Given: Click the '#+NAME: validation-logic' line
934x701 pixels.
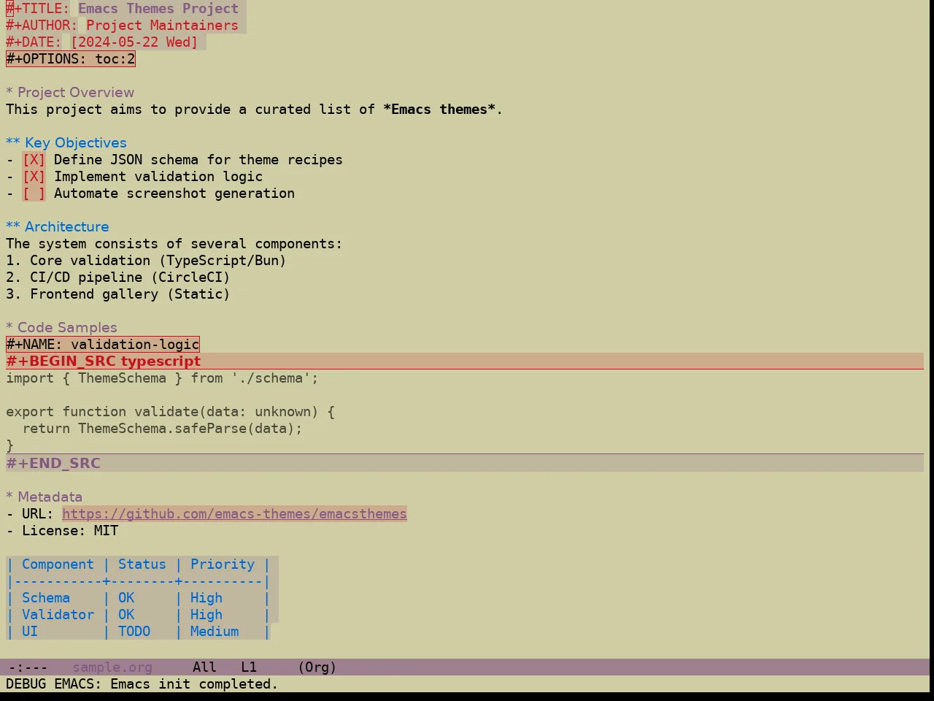Looking at the screenshot, I should pyautogui.click(x=103, y=345).
